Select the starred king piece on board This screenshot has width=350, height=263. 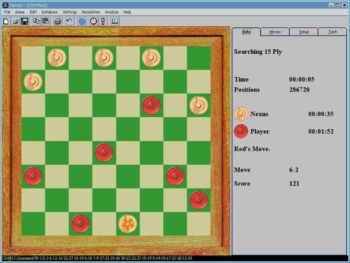(128, 224)
